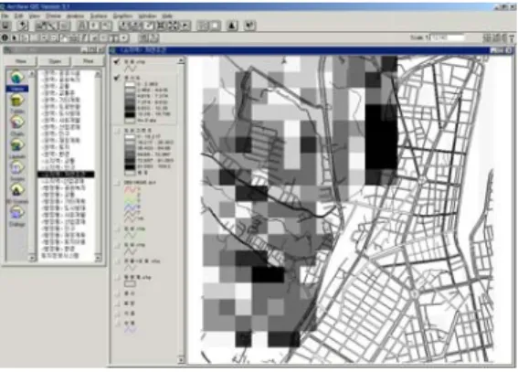This screenshot has height=372, width=518.
Task: Open the Tables icon in project window
Action: [x=16, y=103]
